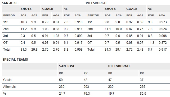170x97 pixels.
Task: Click Pittsburgh Total row label
Action: 91,50
